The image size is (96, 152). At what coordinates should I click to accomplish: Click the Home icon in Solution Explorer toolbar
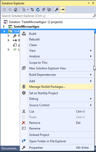click(16, 9)
